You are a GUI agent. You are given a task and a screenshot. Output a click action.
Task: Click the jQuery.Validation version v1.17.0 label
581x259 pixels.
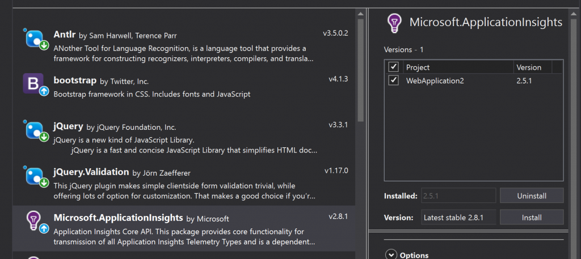336,171
